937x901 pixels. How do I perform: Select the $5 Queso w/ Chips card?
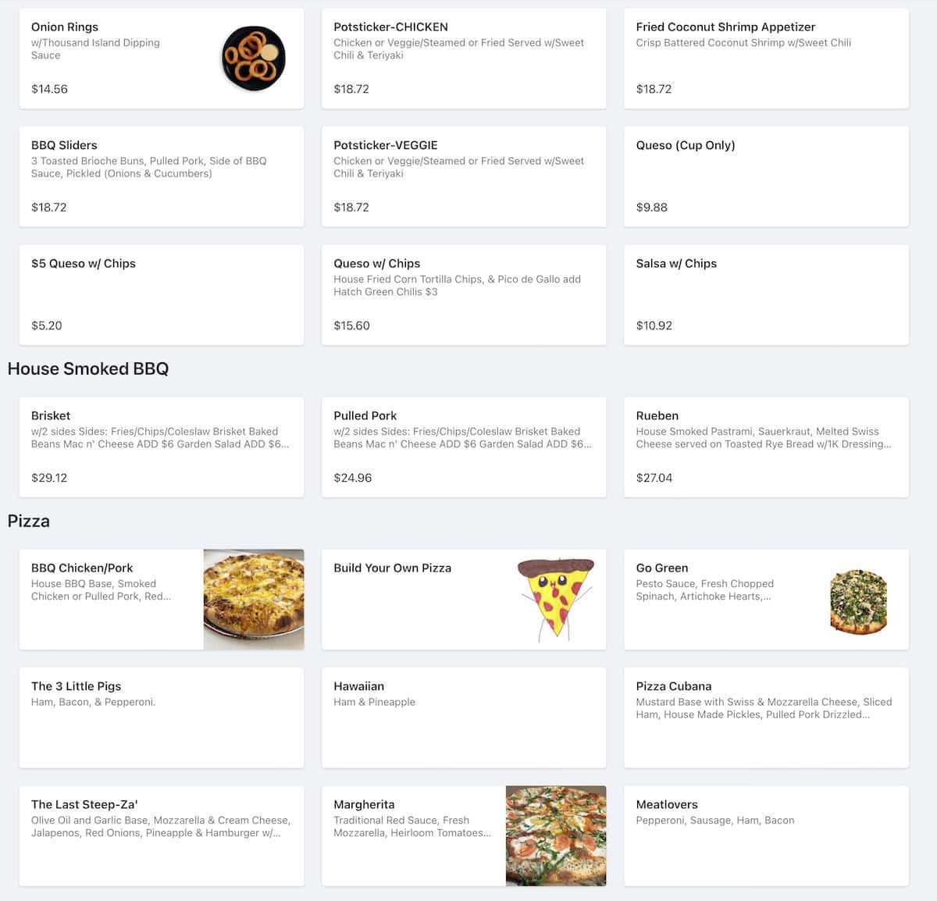pyautogui.click(x=162, y=294)
